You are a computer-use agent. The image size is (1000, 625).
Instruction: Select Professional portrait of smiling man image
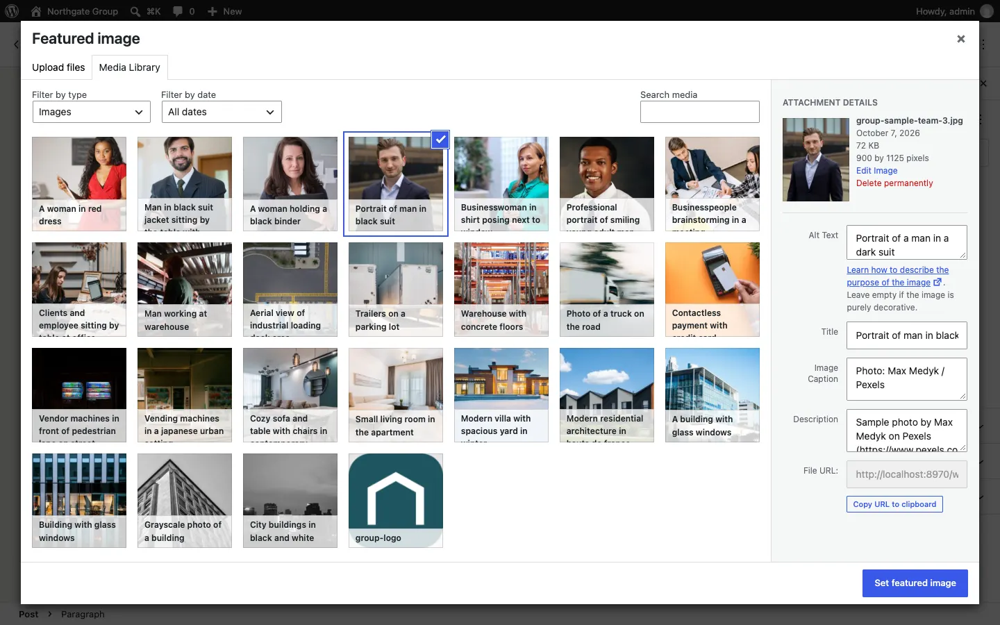(x=607, y=184)
